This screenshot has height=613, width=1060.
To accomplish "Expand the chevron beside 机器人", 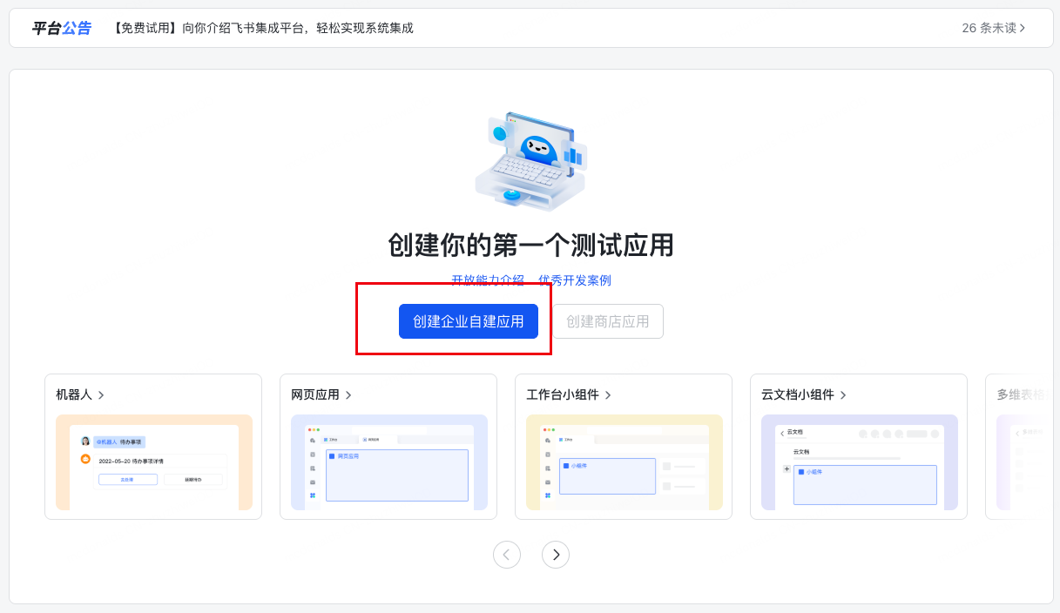I will (101, 395).
